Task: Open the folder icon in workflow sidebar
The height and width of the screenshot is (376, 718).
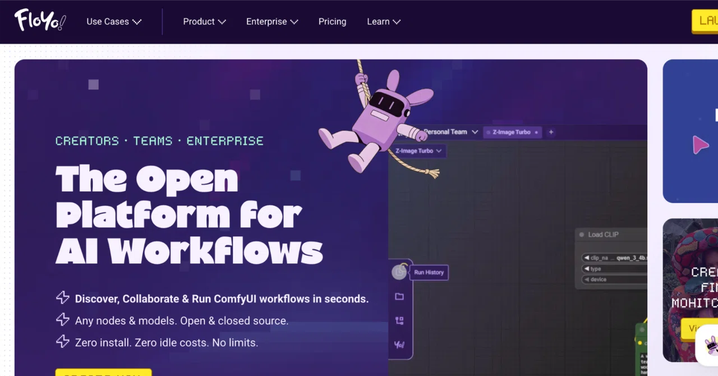Action: click(x=399, y=296)
